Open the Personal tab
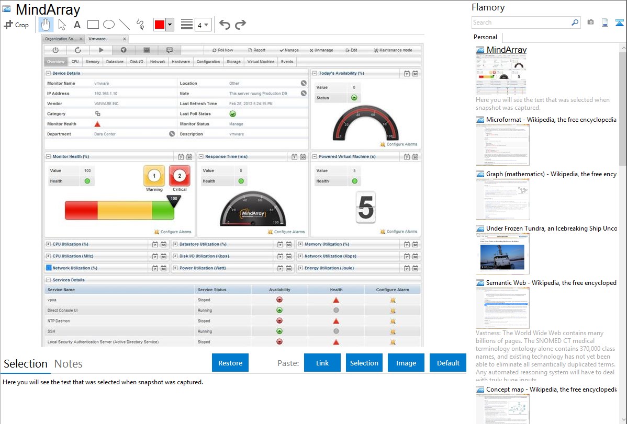Image resolution: width=627 pixels, height=424 pixels. 486,37
